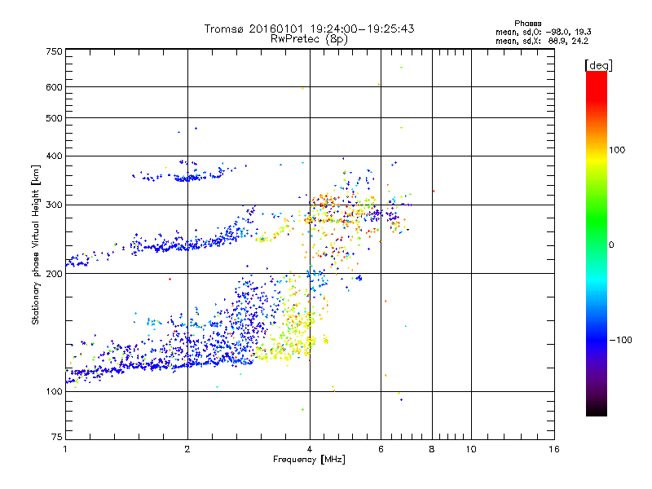This screenshot has height=489, width=652.
Task: Click the '500' y-axis tick label
Action: pyautogui.click(x=54, y=118)
